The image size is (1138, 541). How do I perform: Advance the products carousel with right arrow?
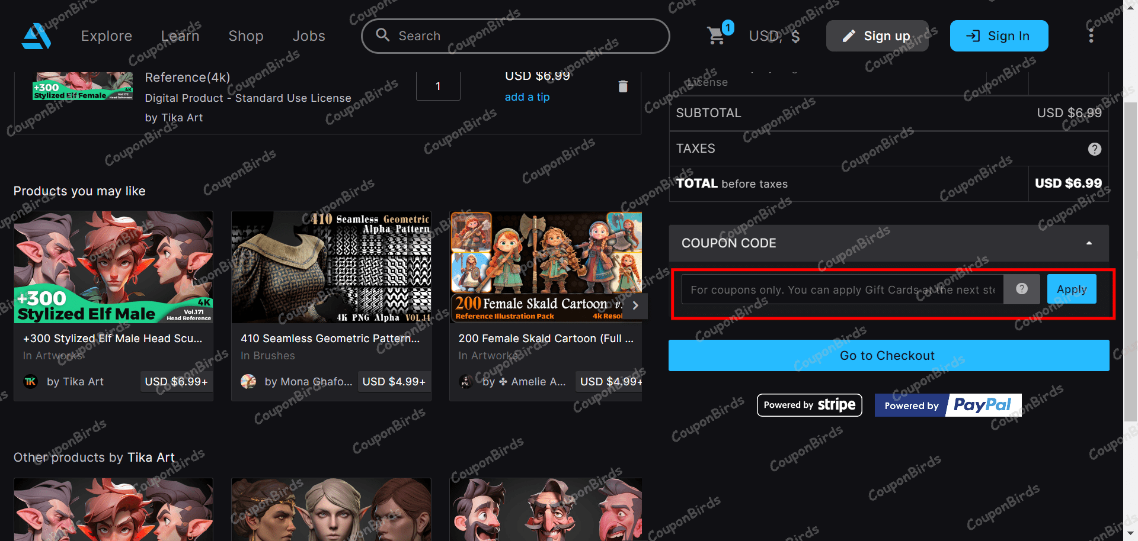click(635, 305)
